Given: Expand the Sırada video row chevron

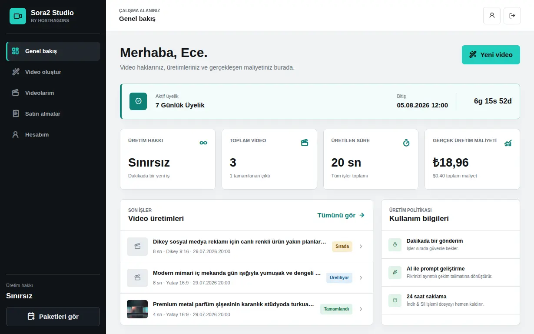Looking at the screenshot, I should tap(361, 247).
